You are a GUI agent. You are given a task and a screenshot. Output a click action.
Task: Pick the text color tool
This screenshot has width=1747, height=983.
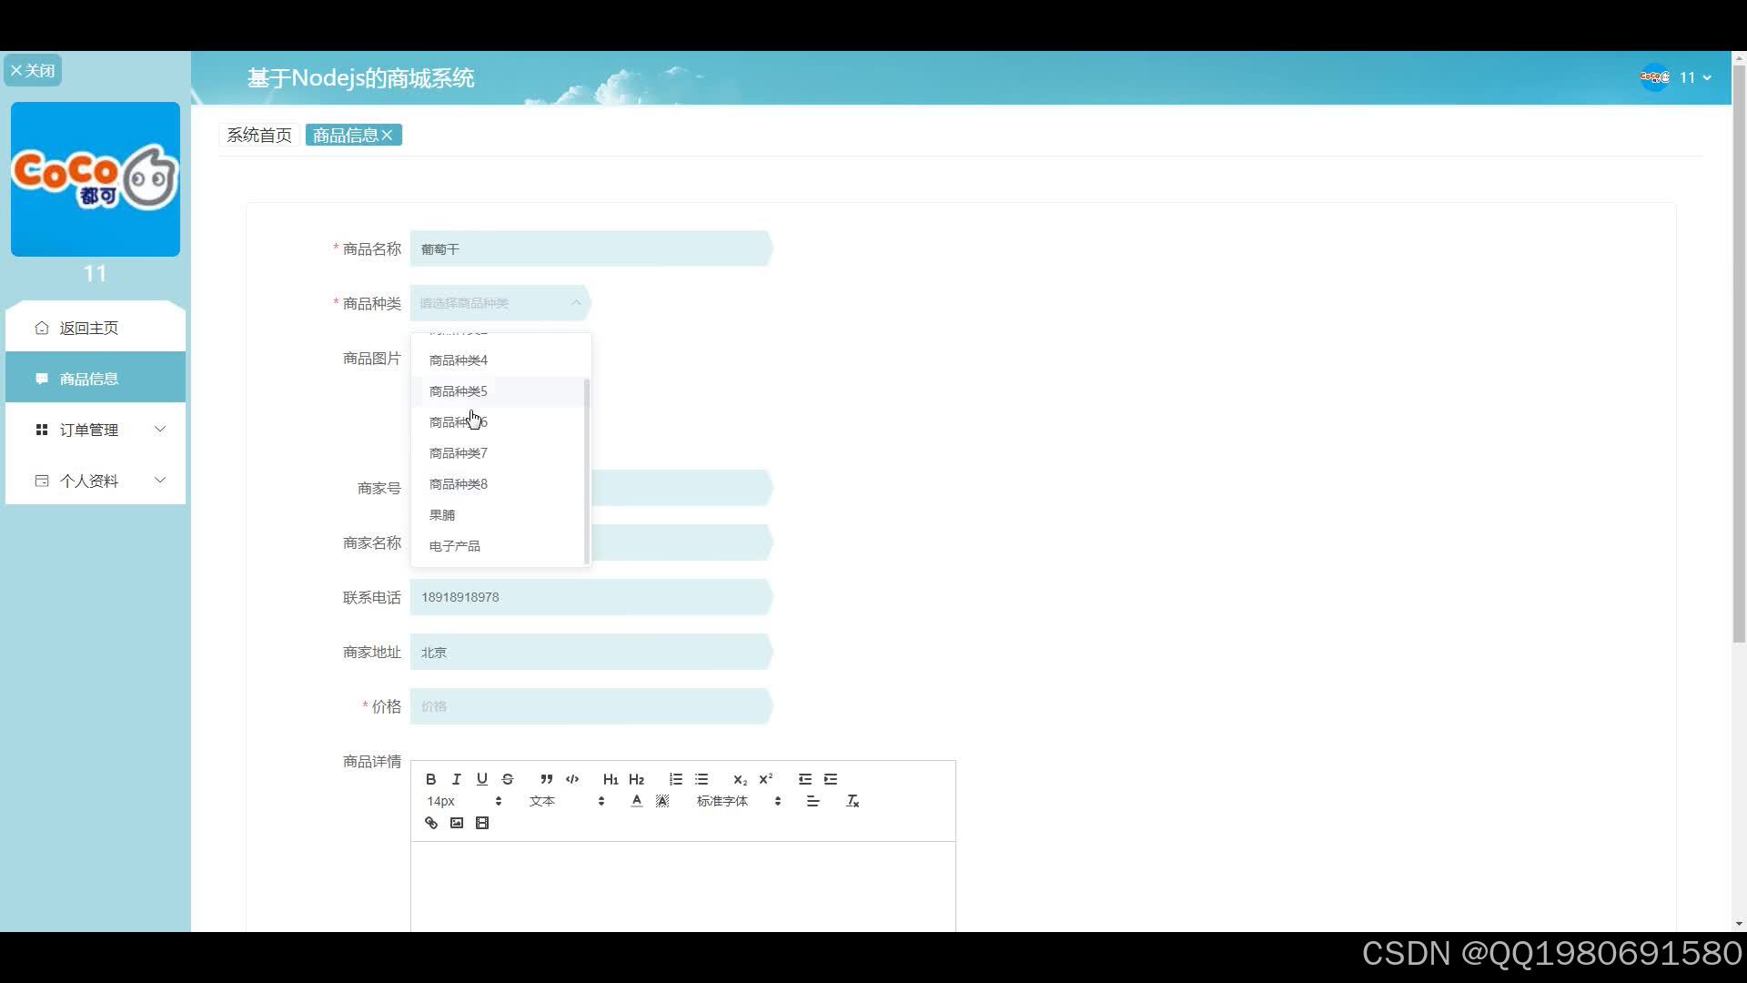click(637, 801)
